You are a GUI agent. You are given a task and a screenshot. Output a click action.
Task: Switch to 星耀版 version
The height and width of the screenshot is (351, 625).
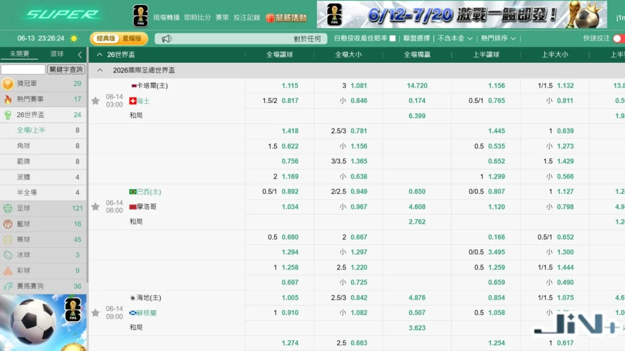tap(132, 38)
